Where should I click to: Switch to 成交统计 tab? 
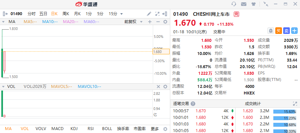tap(253, 104)
